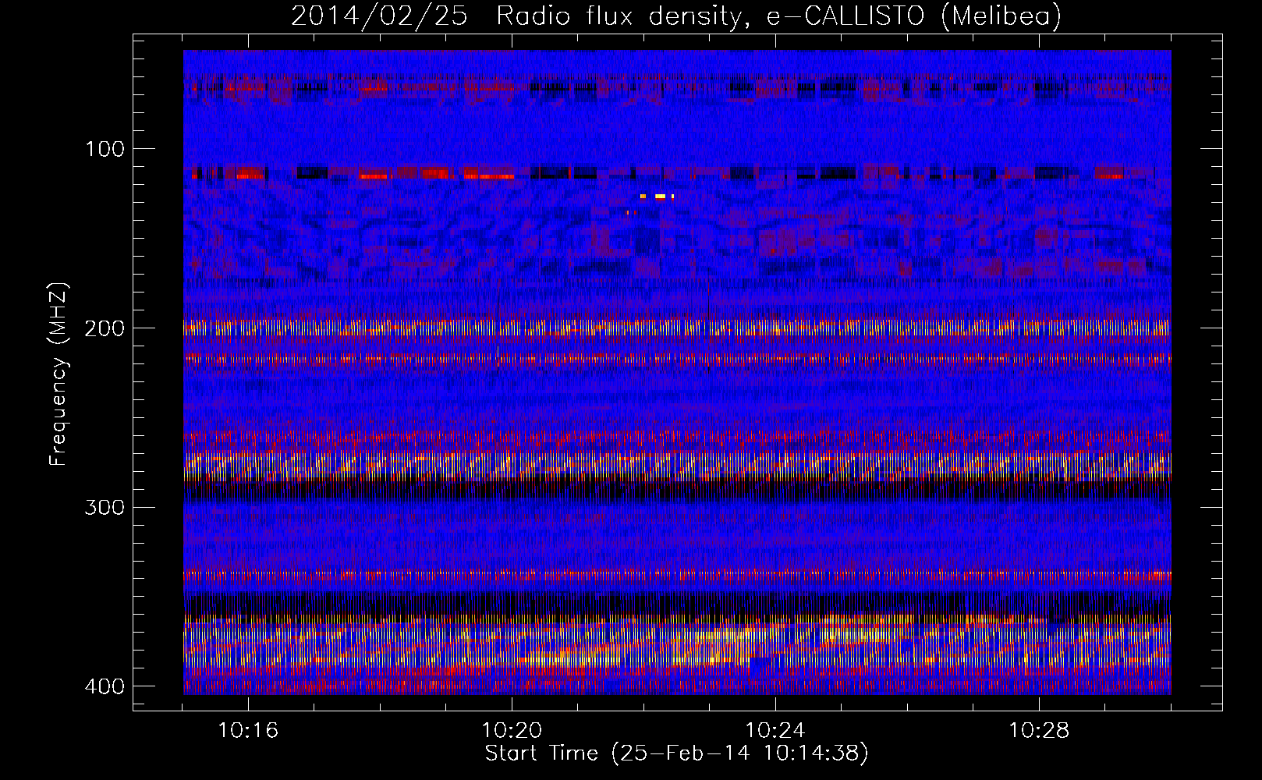Viewport: 1262px width, 780px height.
Task: Click the '10:28' time tick label
Action: click(1039, 731)
